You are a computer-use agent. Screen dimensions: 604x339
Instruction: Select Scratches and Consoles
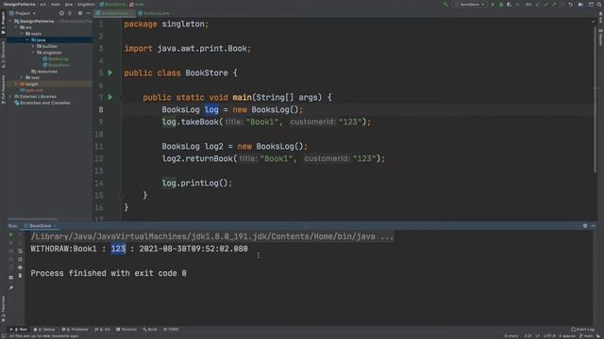tap(42, 103)
